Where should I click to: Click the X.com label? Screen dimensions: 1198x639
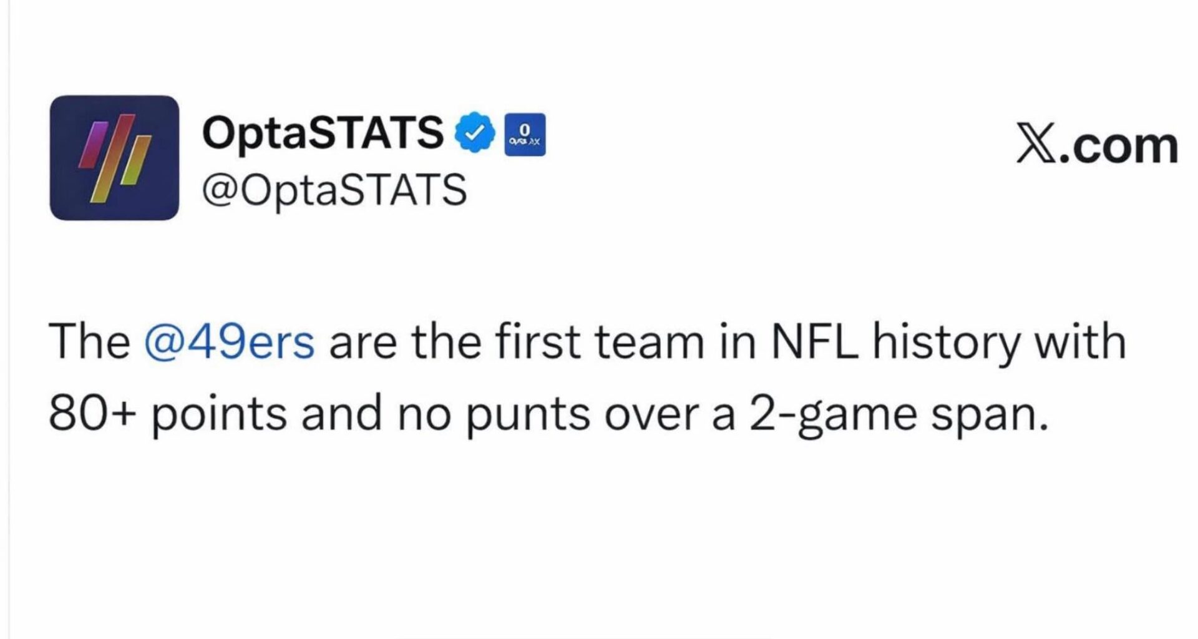click(1097, 146)
